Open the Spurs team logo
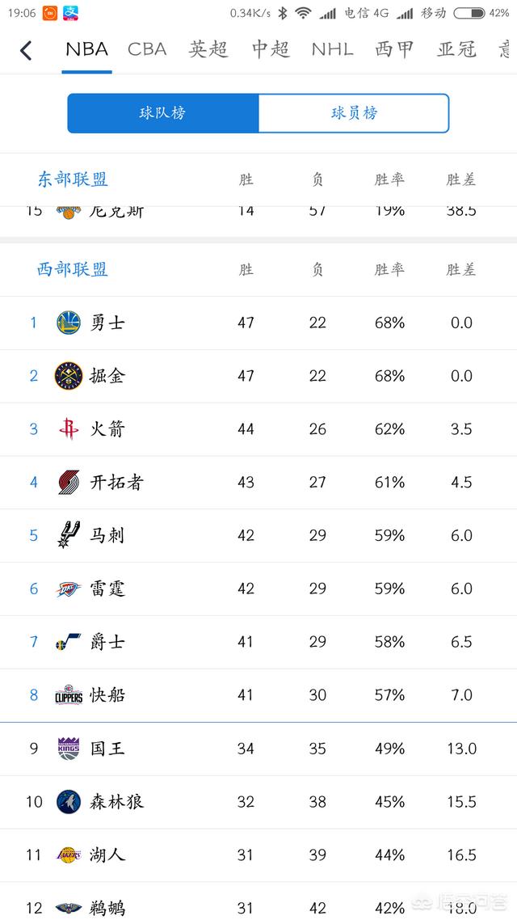 coord(69,535)
